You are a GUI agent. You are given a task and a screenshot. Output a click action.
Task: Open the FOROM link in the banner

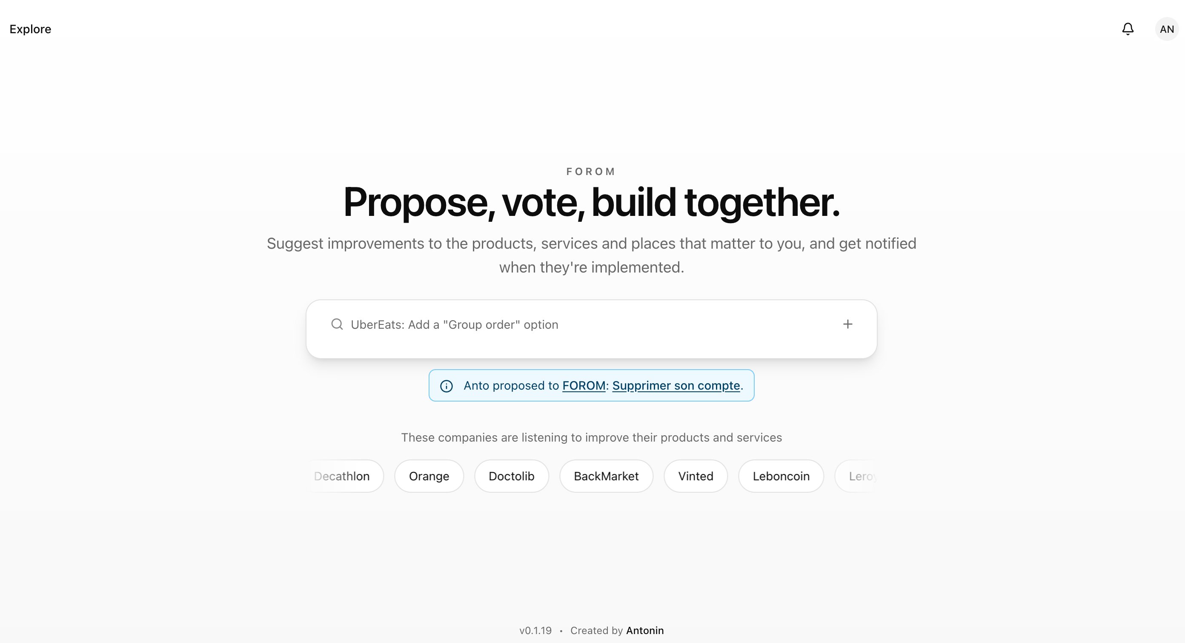pos(584,386)
